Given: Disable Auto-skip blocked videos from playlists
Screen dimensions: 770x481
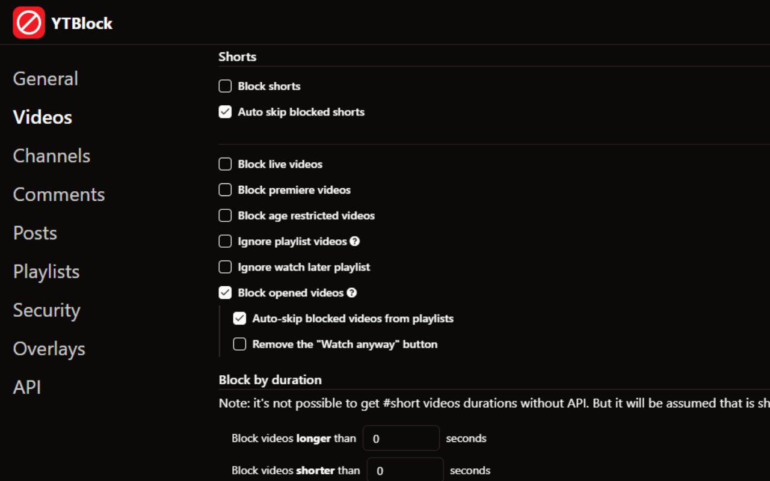Looking at the screenshot, I should (x=239, y=318).
